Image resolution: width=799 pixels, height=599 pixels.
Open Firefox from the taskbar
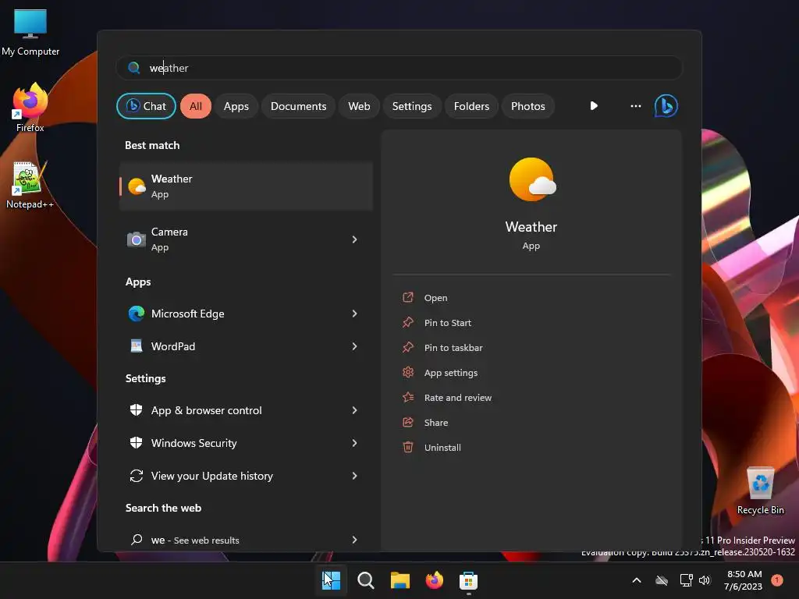(x=434, y=580)
